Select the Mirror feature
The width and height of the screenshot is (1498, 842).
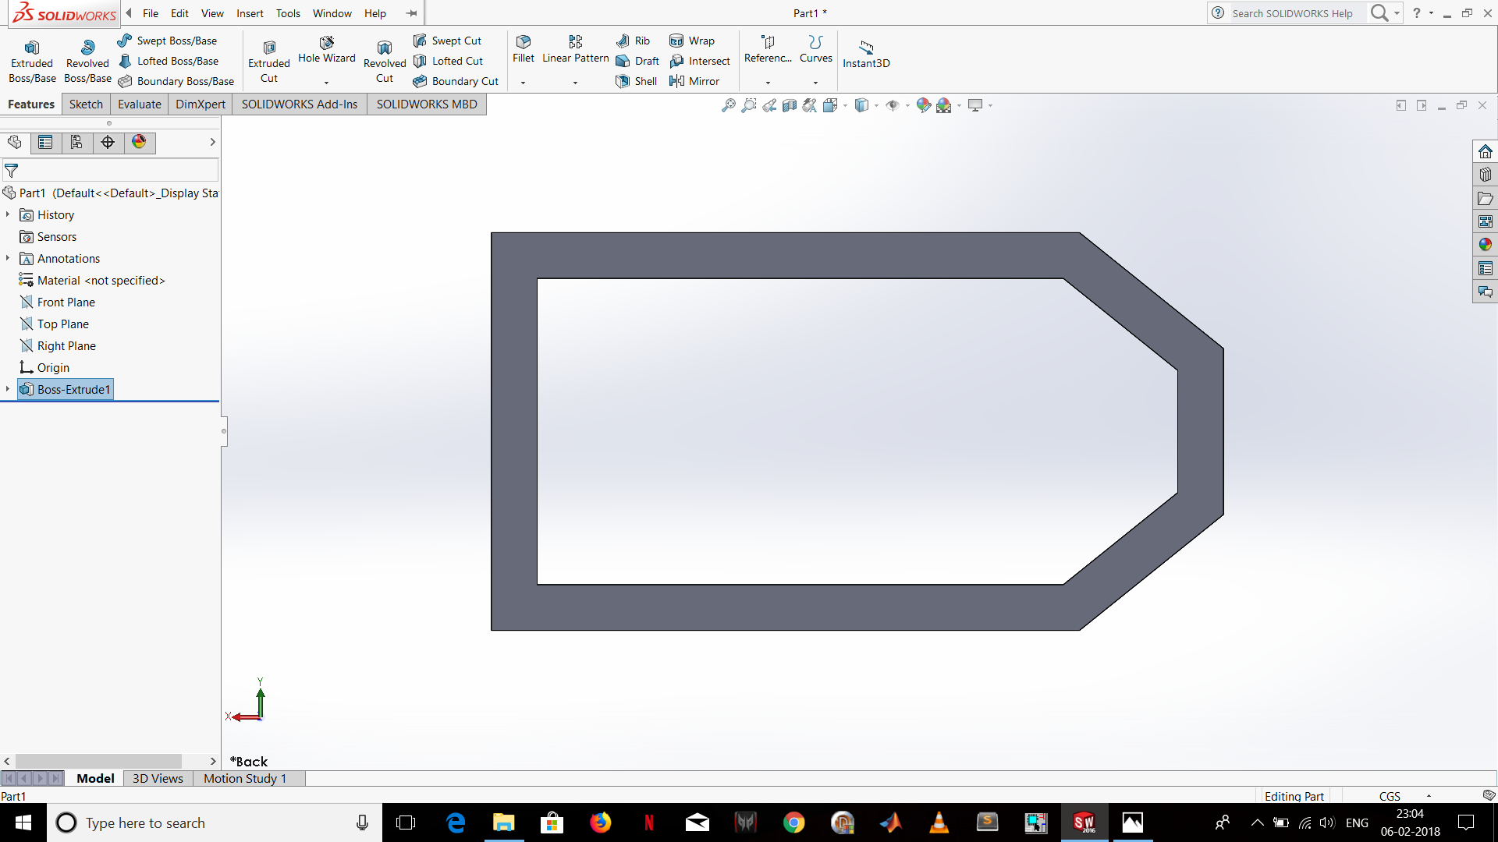coord(694,81)
